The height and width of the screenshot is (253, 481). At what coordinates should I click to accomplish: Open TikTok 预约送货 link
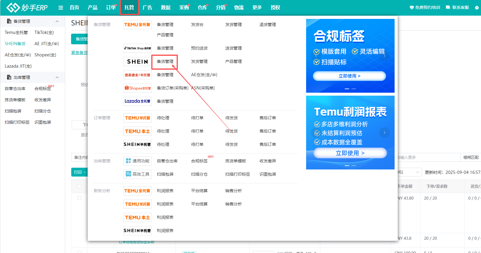pos(199,48)
